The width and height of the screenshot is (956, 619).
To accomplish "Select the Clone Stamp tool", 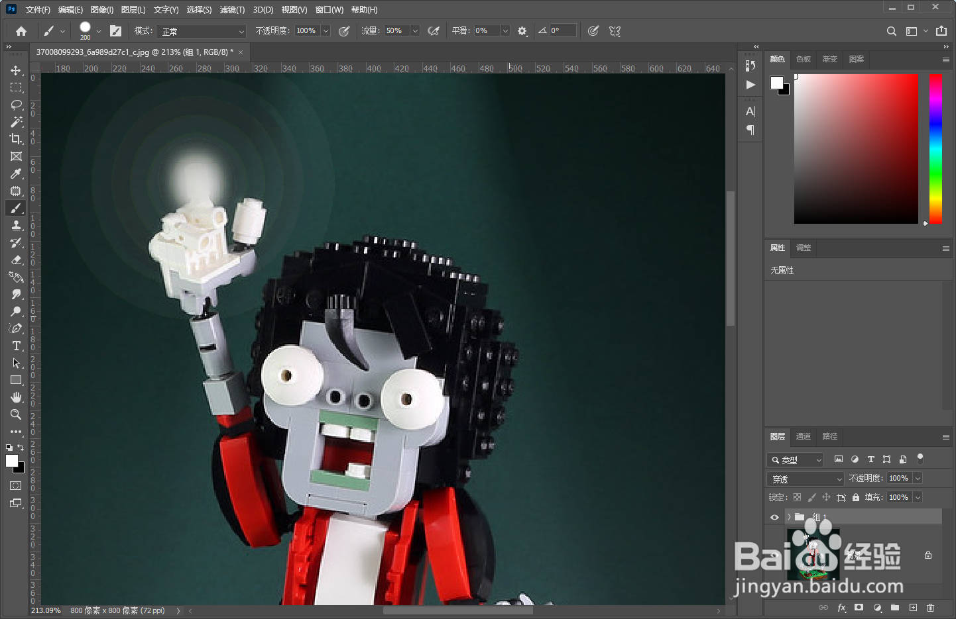I will point(16,225).
